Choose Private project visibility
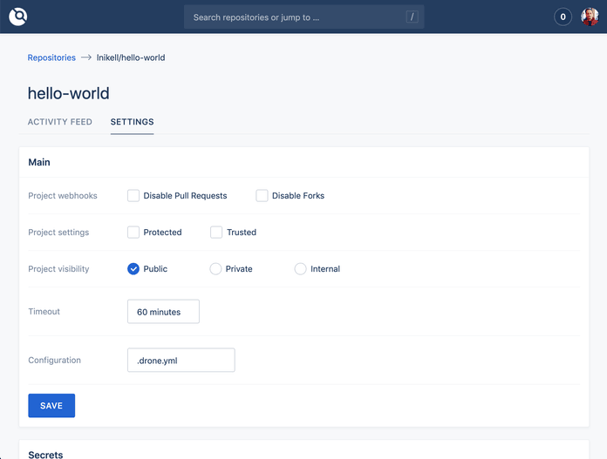 [215, 269]
